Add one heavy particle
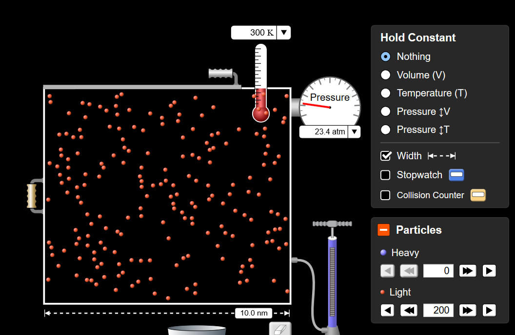 pos(489,271)
